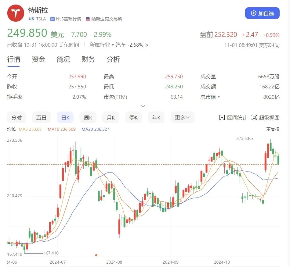Select the 分时 chart period
The image size is (290, 267).
pos(16,118)
